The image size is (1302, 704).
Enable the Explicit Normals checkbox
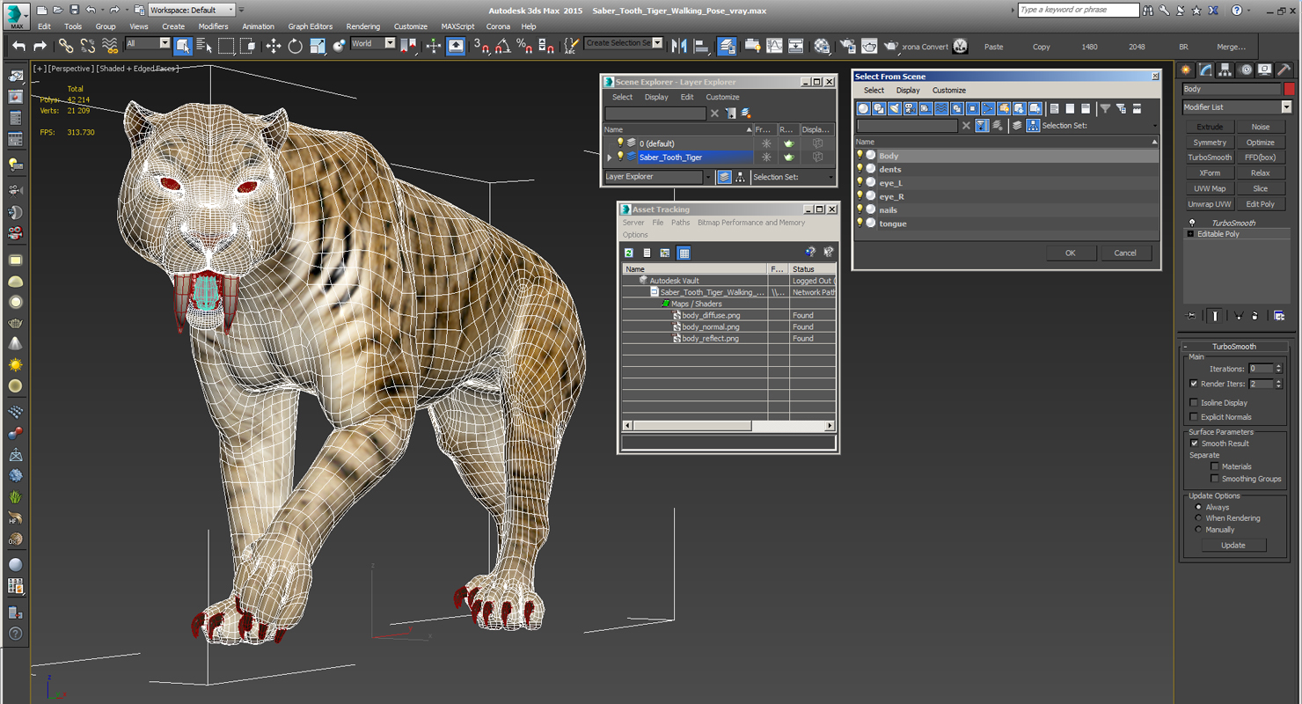coord(1194,417)
